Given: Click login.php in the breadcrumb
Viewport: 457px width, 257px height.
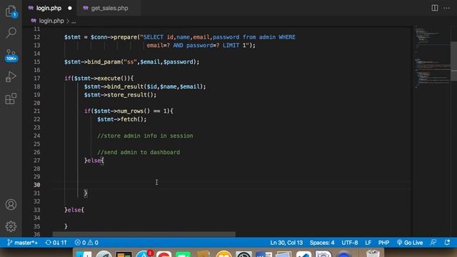Looking at the screenshot, I should point(51,21).
